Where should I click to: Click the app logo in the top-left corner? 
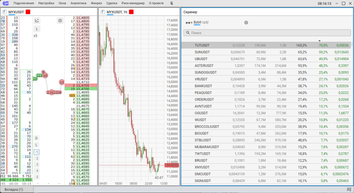[x=5, y=3]
